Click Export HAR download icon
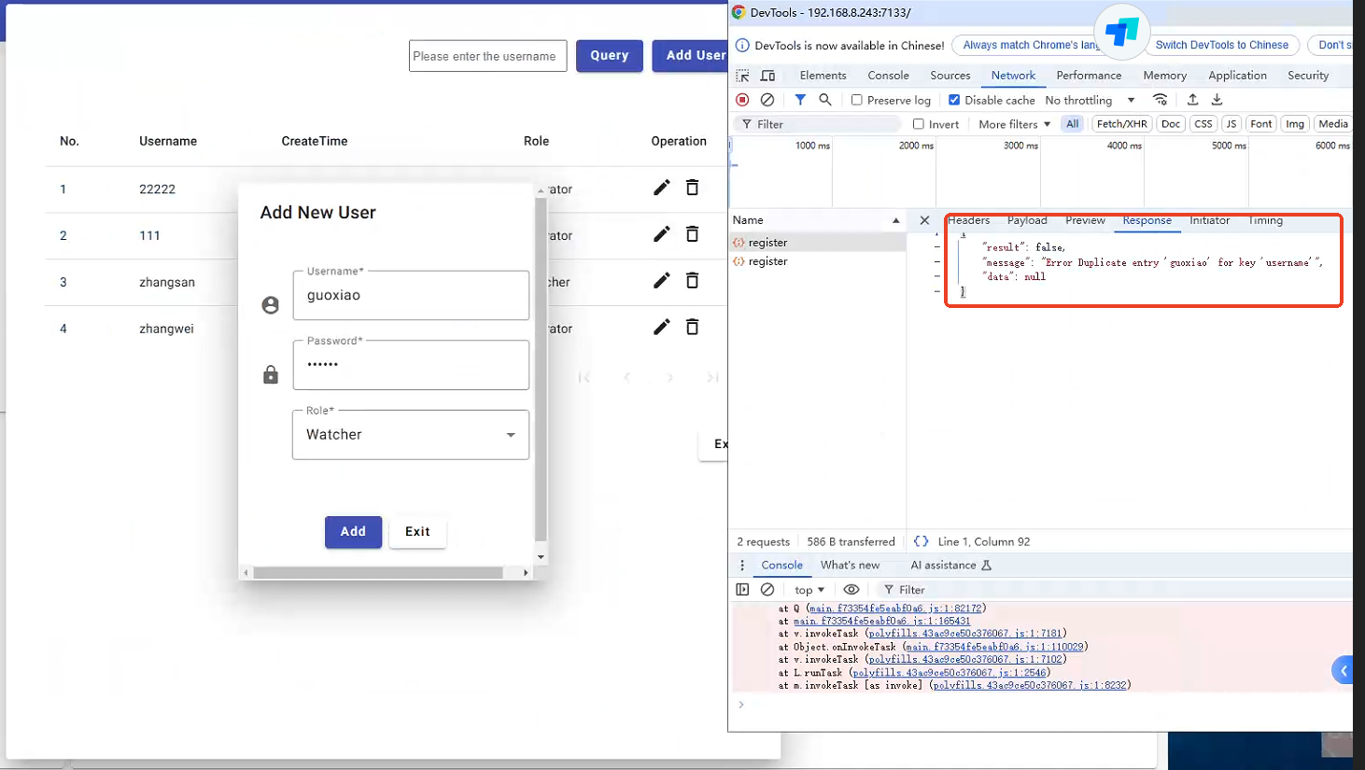Viewport: 1365px width, 770px height. [1217, 100]
